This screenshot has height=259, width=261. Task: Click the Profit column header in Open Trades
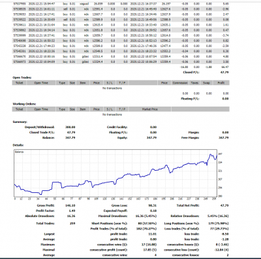click(221, 83)
